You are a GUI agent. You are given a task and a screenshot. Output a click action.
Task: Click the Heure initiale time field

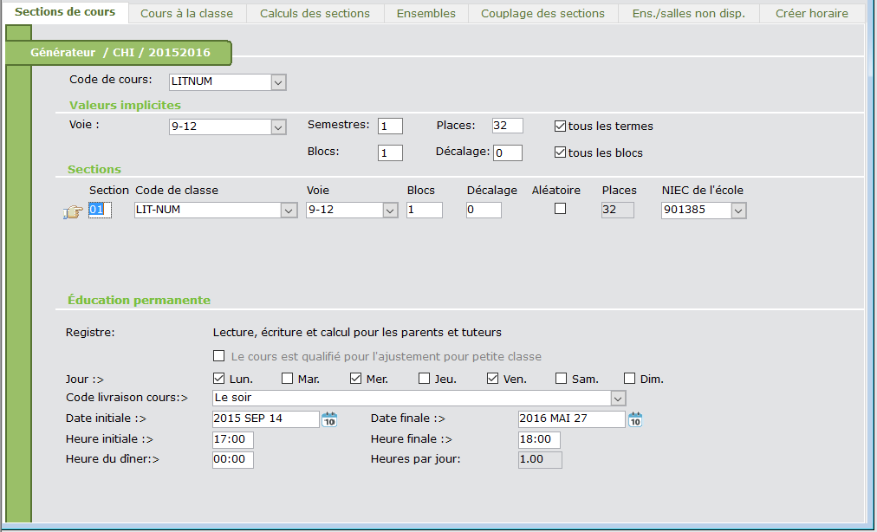point(232,440)
